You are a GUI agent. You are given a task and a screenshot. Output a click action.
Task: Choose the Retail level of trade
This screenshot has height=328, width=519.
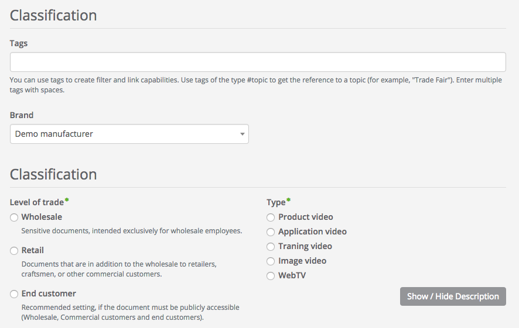(x=14, y=251)
